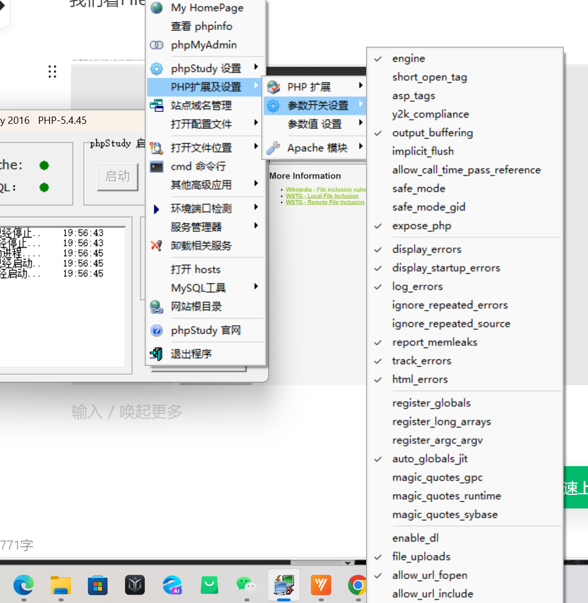Click the six-dot drag handle icon
588x603 pixels.
pyautogui.click(x=52, y=72)
